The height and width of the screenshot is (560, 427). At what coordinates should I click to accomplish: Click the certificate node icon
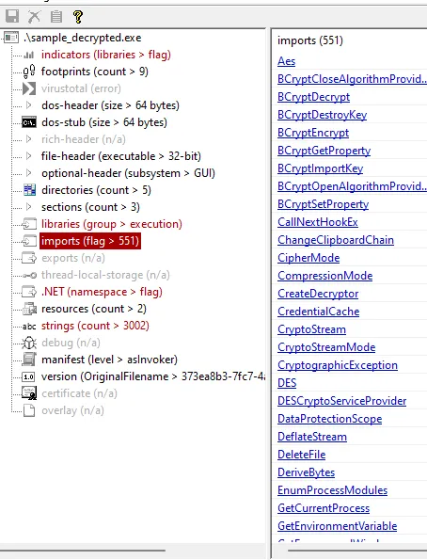[x=29, y=393]
